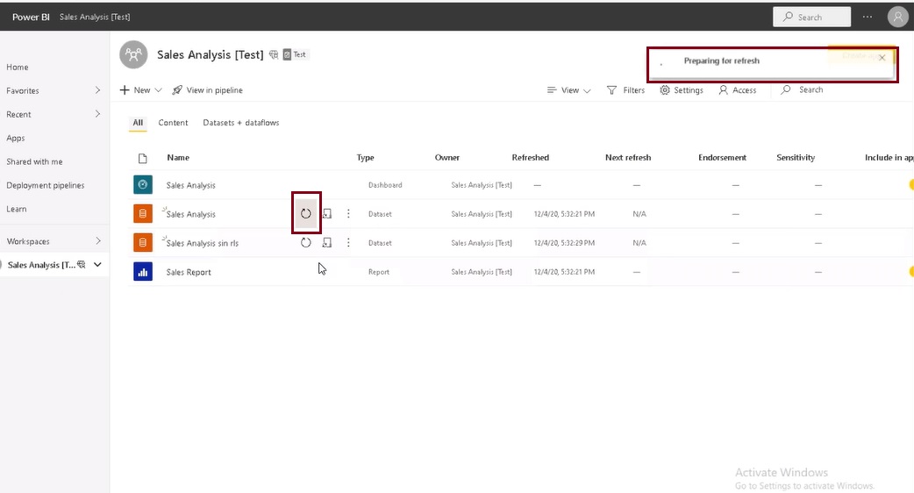Click the file type column header icon
Screen dimensions: 914x493
coord(143,159)
